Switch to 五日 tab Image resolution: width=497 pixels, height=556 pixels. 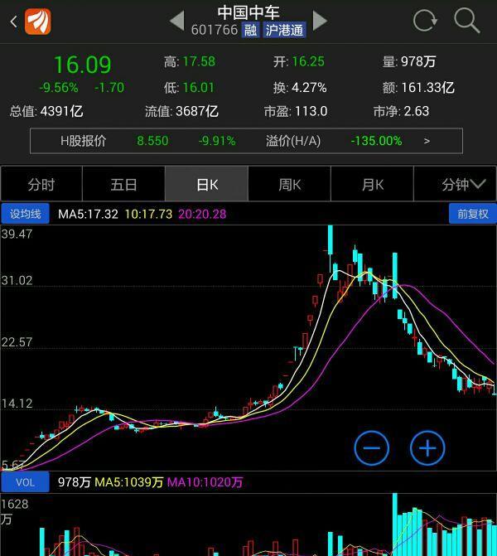[123, 185]
